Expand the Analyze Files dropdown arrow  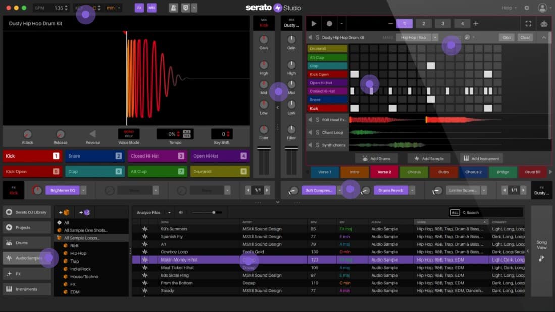pyautogui.click(x=169, y=213)
